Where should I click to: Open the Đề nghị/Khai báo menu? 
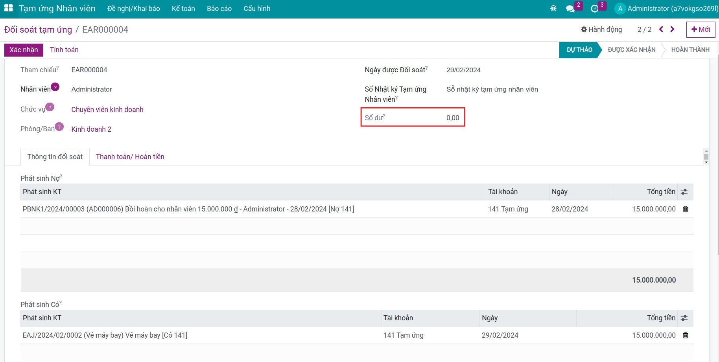click(x=134, y=9)
